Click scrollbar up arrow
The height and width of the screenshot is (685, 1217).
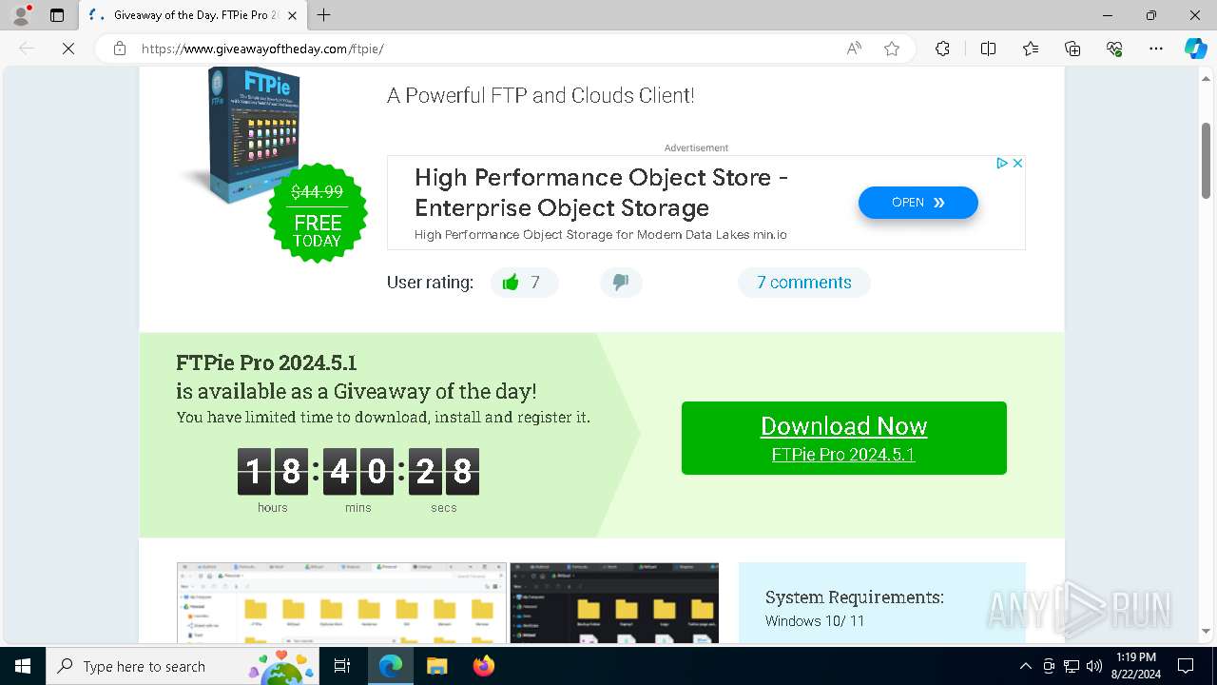pyautogui.click(x=1206, y=78)
